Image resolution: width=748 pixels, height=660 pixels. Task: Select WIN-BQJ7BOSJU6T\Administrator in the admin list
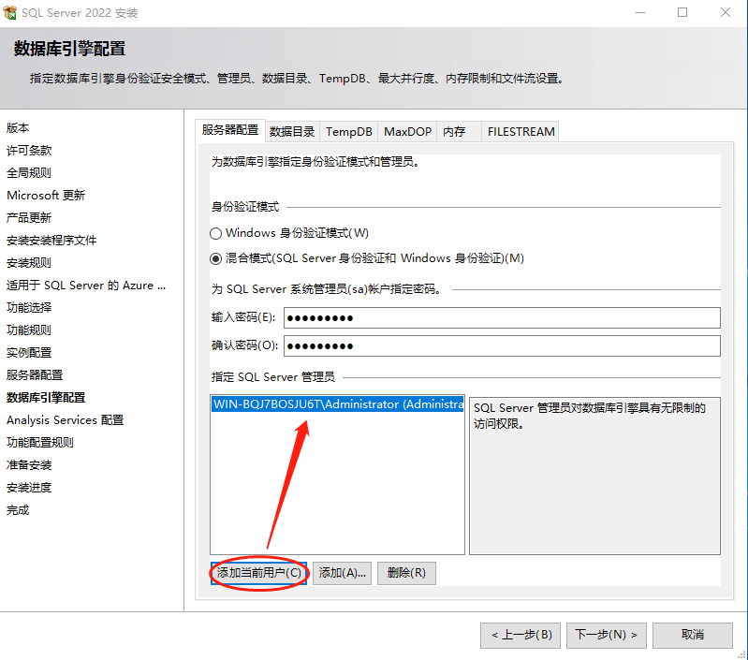[x=337, y=404]
